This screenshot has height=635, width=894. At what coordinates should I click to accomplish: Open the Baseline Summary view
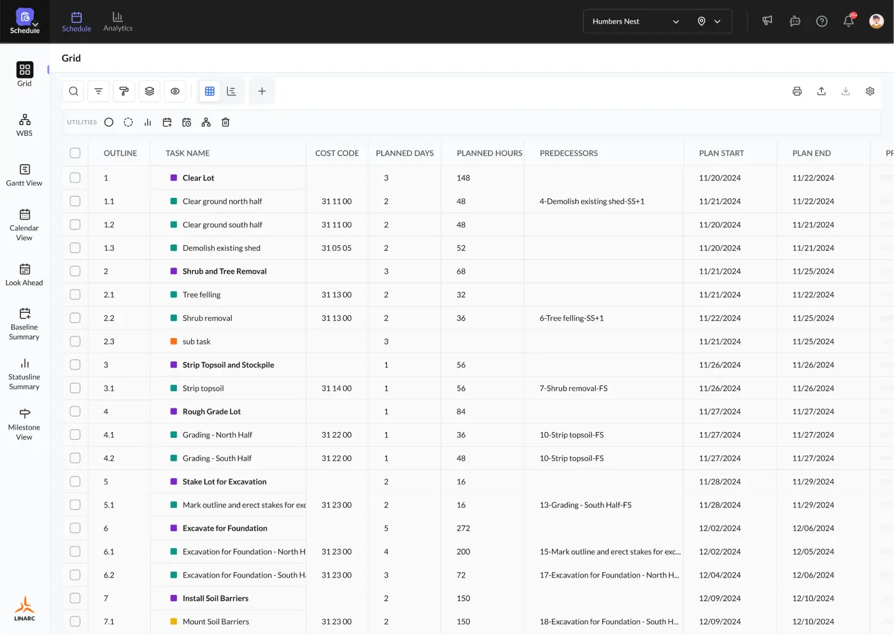(24, 324)
